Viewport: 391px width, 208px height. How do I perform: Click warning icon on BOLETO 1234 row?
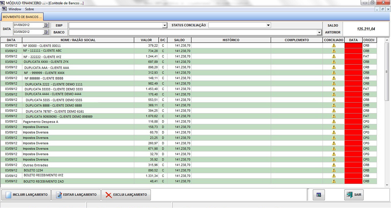(334, 170)
